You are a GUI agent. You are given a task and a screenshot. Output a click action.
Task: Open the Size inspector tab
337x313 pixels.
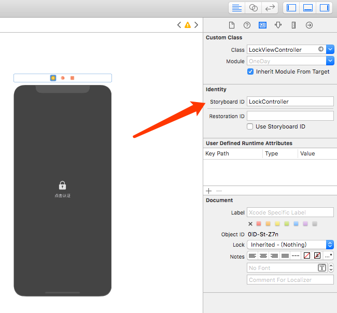click(x=293, y=25)
